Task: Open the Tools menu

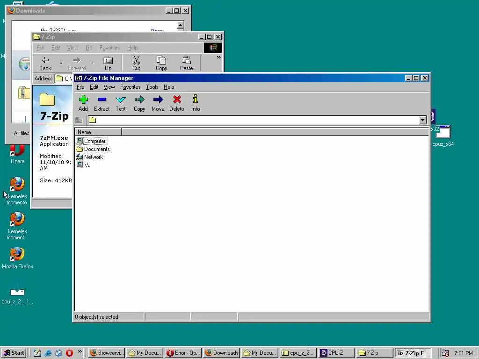Action: (152, 87)
